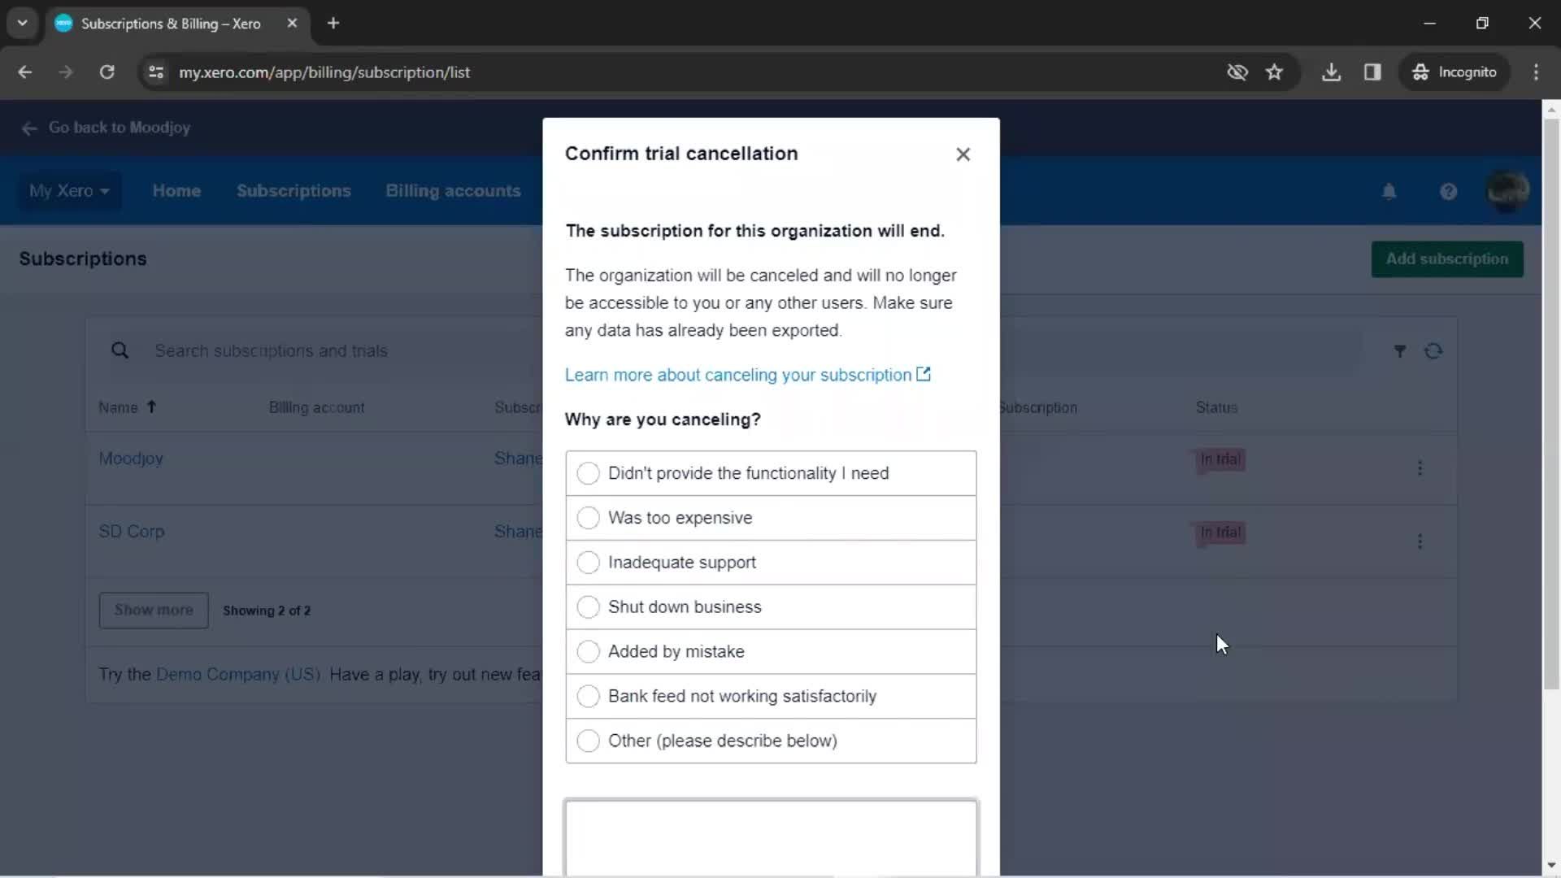Open the browser Downloads icon
This screenshot has height=878, width=1561.
1331,72
